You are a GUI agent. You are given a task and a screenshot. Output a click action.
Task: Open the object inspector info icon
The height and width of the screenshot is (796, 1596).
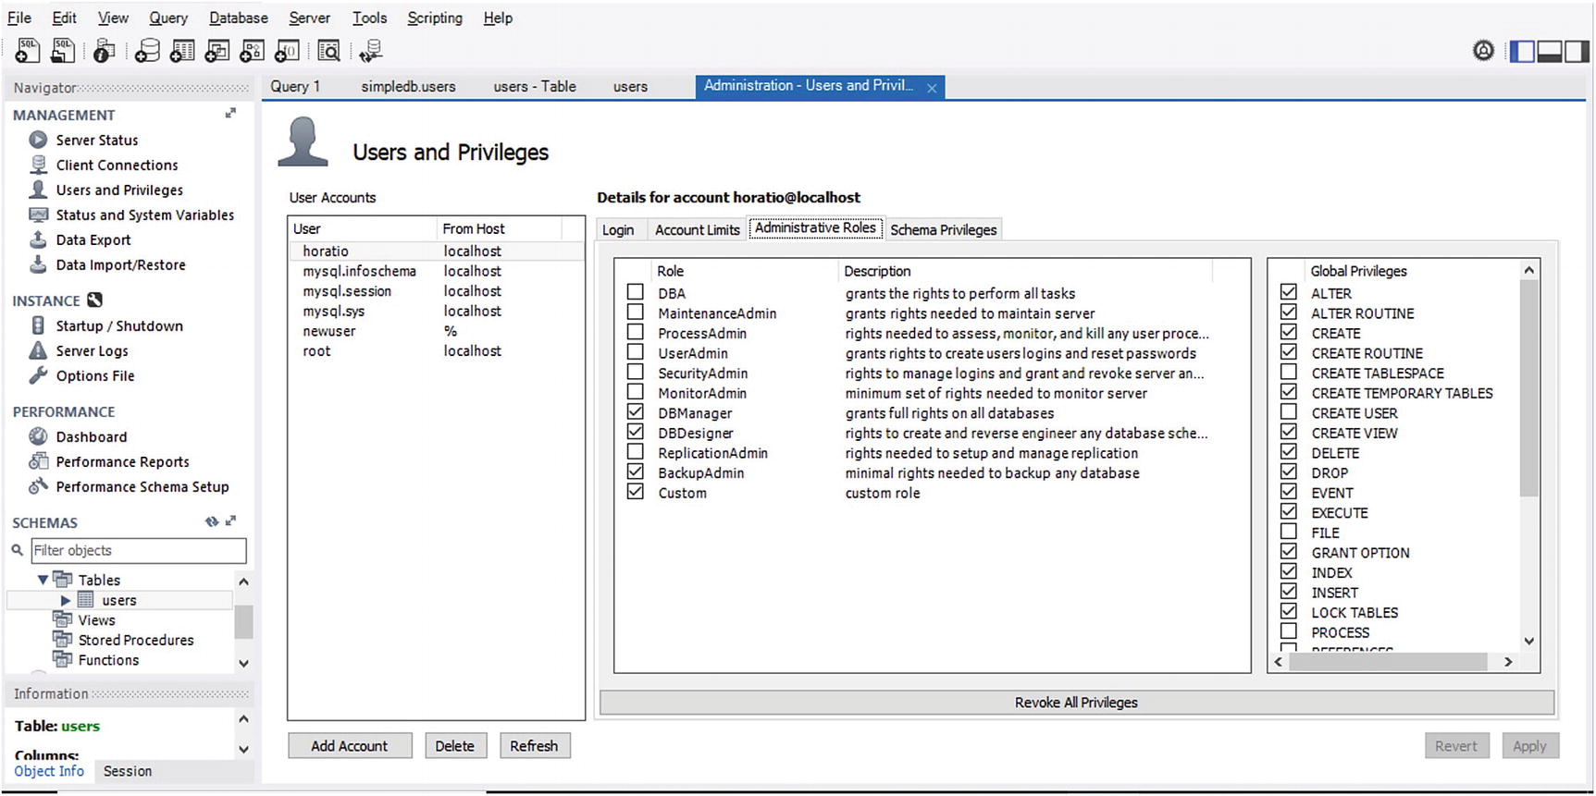104,51
